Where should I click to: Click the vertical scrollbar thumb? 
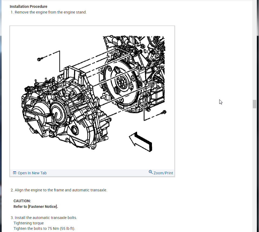(254, 104)
